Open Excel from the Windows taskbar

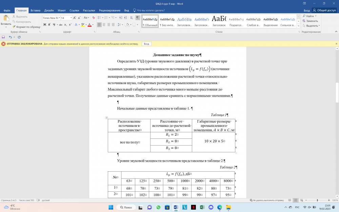pos(202,207)
